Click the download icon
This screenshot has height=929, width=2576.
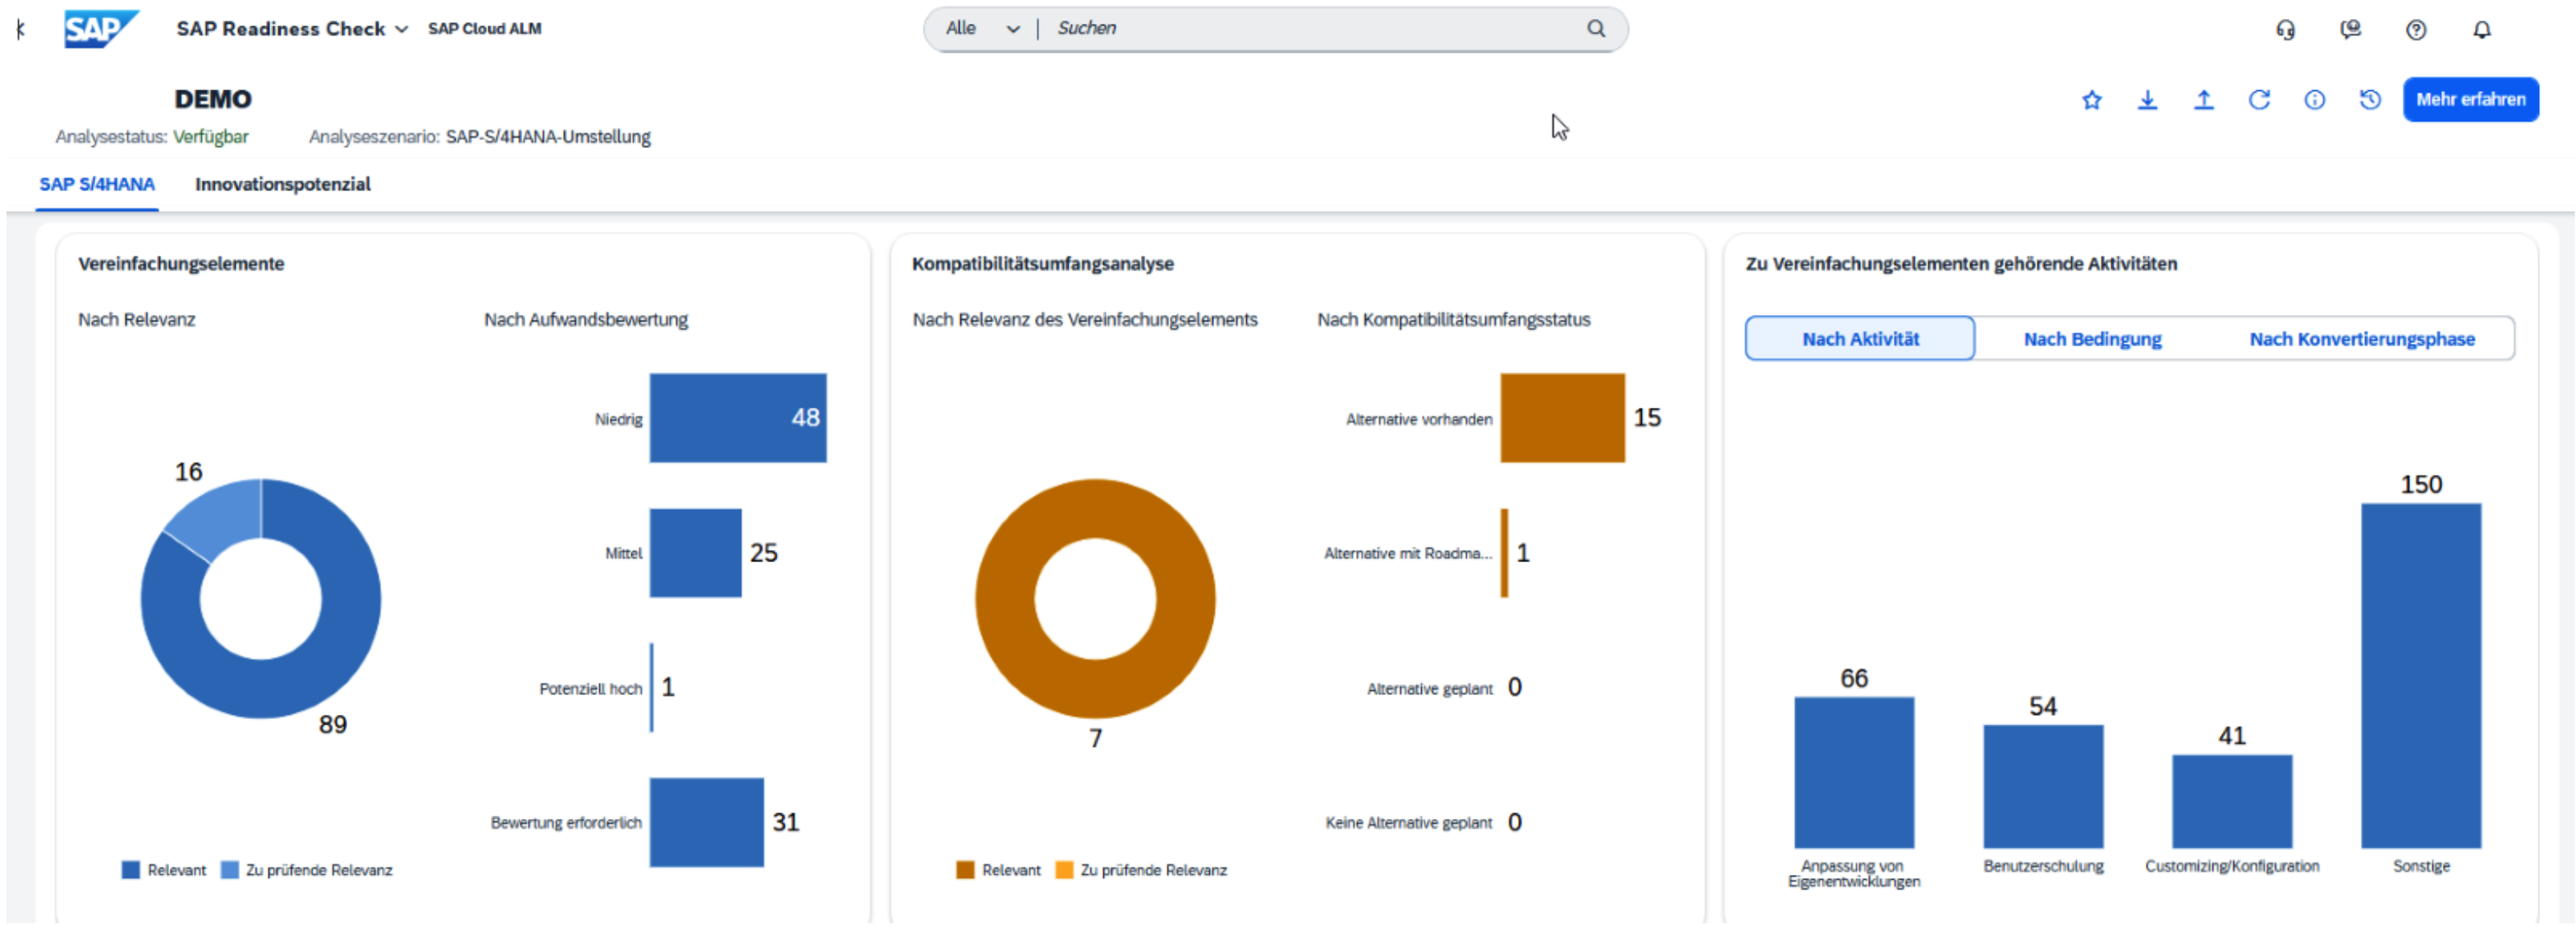(2148, 100)
